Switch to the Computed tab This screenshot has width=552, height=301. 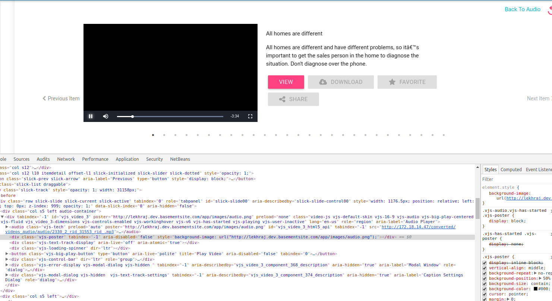click(511, 169)
